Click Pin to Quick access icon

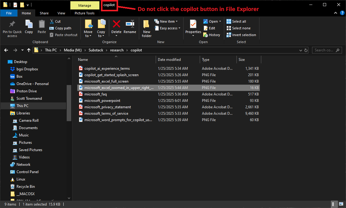[x=12, y=24]
